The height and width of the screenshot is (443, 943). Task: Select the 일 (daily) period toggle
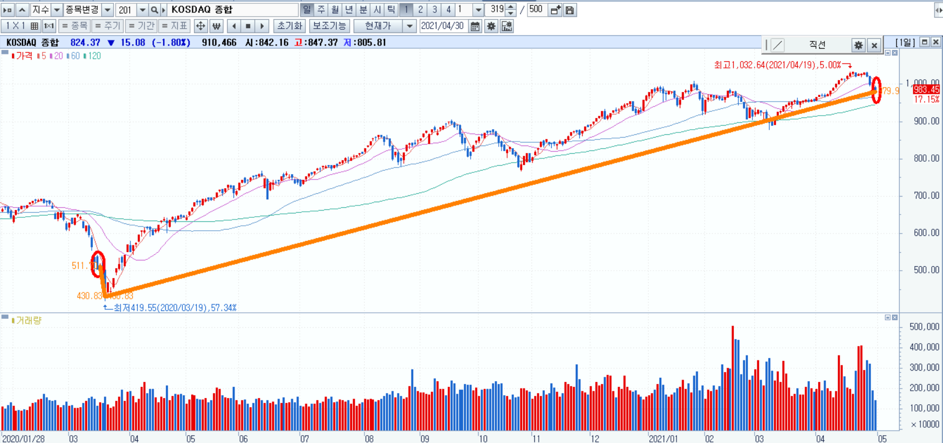307,10
